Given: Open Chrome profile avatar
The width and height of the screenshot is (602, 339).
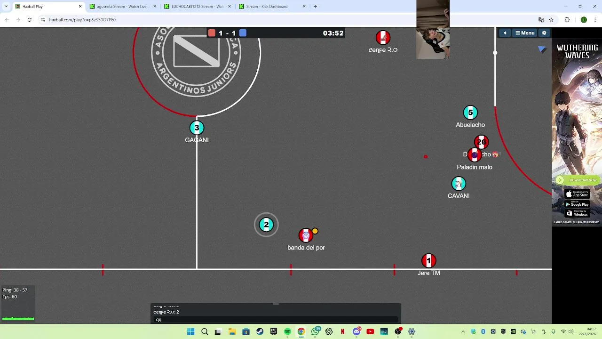Looking at the screenshot, I should pyautogui.click(x=584, y=20).
